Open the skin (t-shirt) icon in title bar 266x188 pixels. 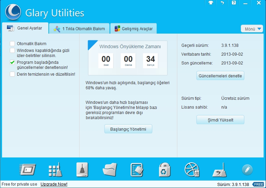pyautogui.click(x=211, y=3)
